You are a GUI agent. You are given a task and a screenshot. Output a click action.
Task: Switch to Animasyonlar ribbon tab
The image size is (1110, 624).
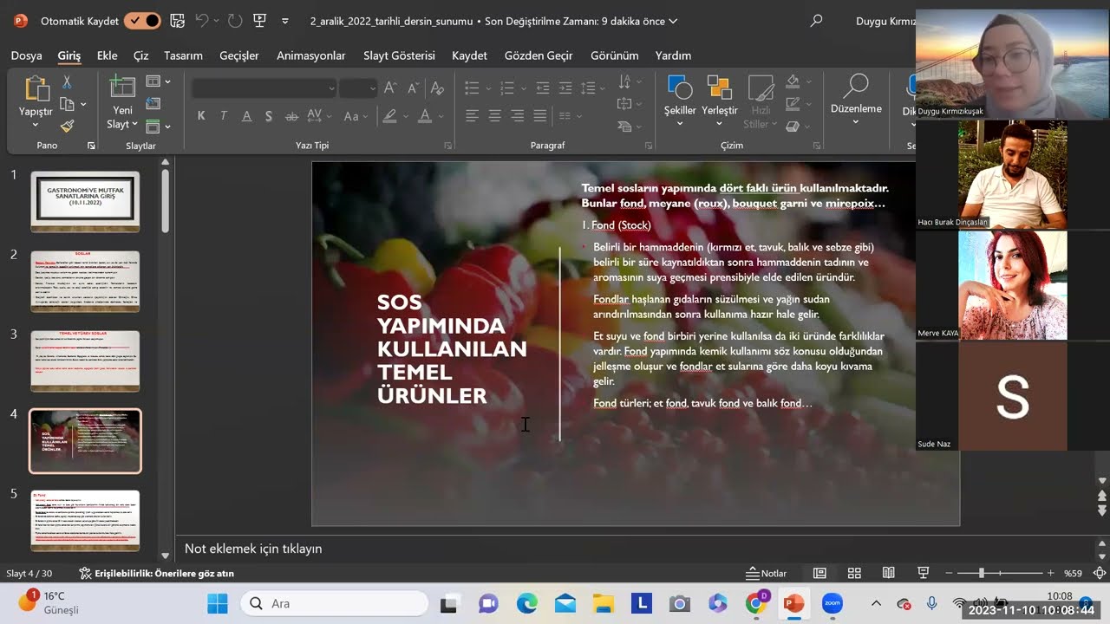click(310, 55)
